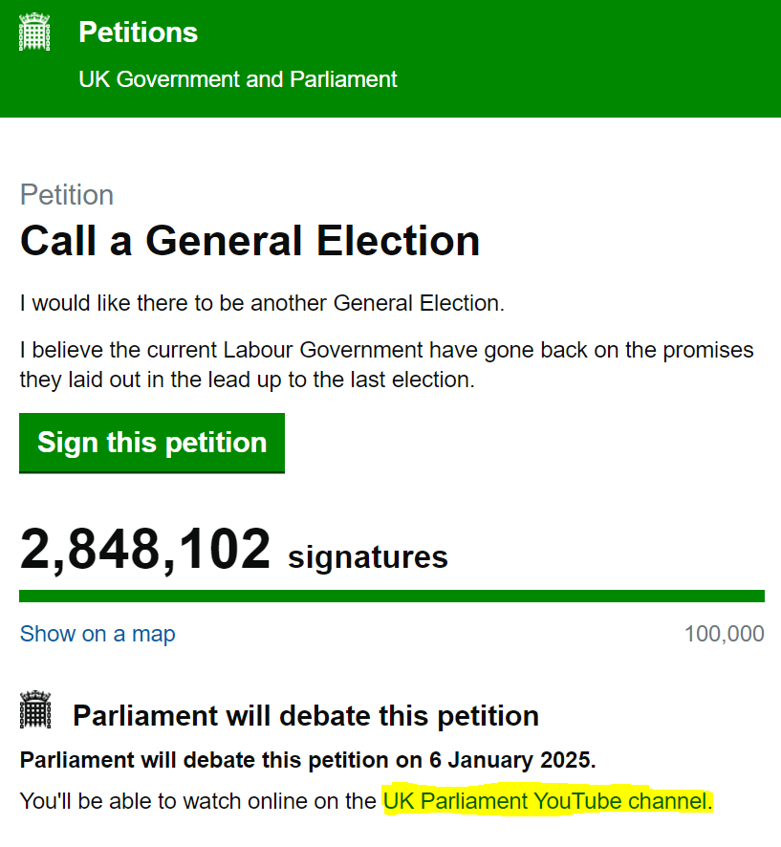This screenshot has width=781, height=847.
Task: Select the Call a General Election heading
Action: [x=250, y=241]
